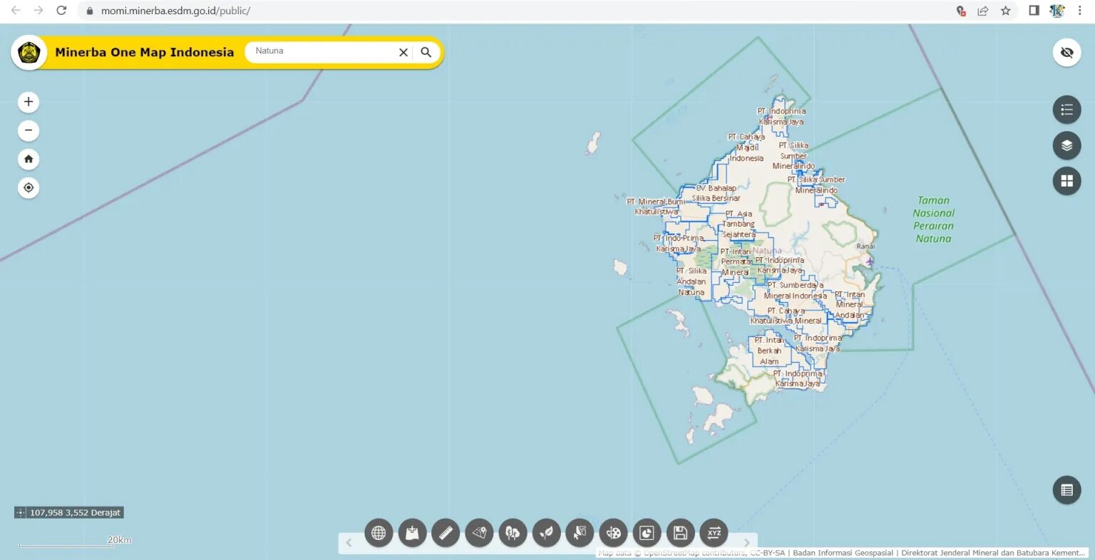Open the attribute table button
Viewport: 1095px width, 560px height.
[1066, 490]
